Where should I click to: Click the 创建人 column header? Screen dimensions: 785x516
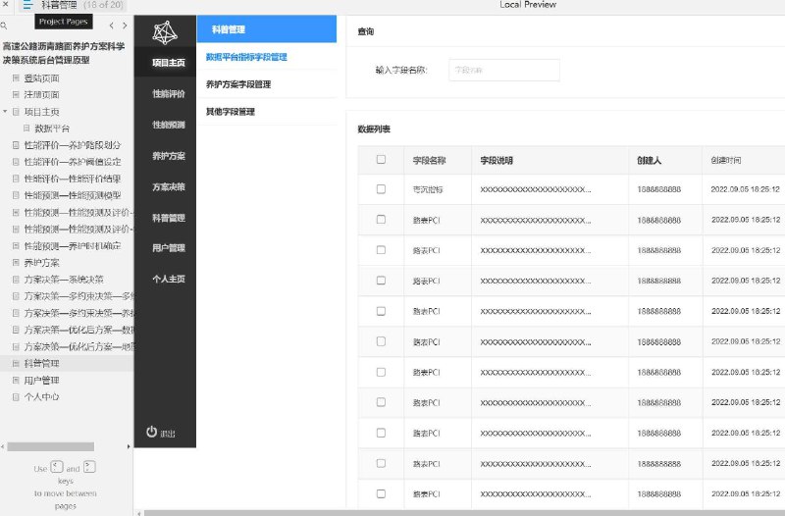pyautogui.click(x=649, y=160)
